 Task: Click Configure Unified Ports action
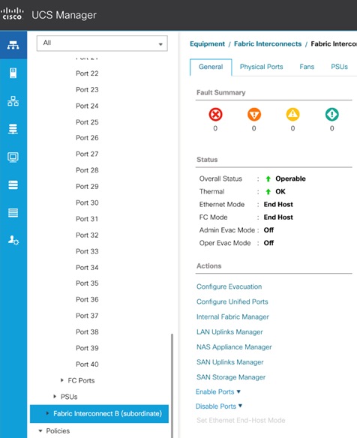pos(232,301)
